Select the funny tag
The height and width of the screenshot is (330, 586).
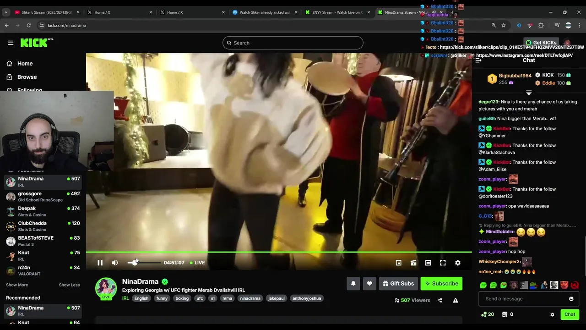pos(162,298)
